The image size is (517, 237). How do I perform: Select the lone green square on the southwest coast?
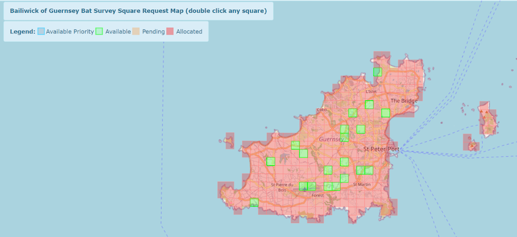coord(254,202)
